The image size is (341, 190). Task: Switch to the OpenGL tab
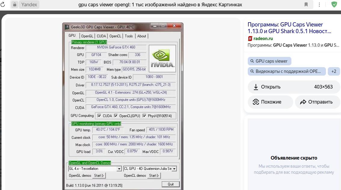(x=87, y=36)
